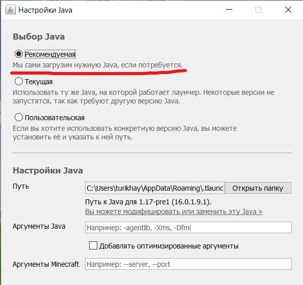Open the link Вы можете модифицировать или заменить эту Java

pos(173,211)
